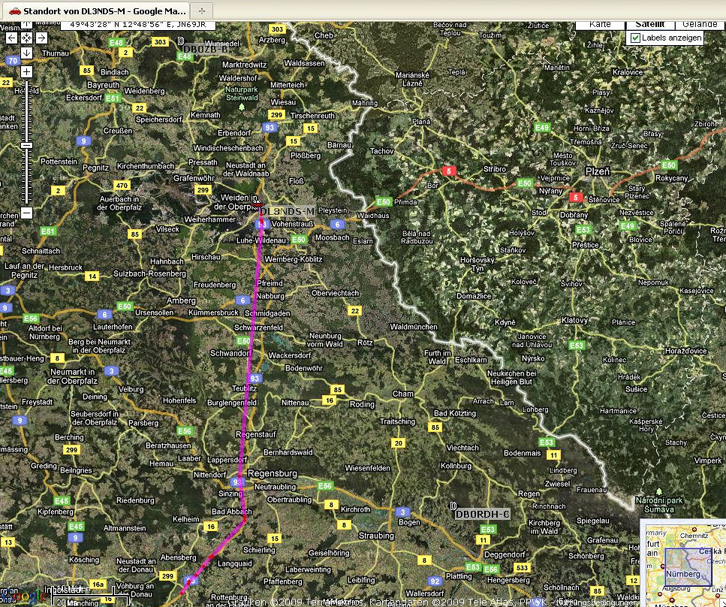The image size is (726, 607).
Task: Click the Cham town label
Action: coord(403,394)
